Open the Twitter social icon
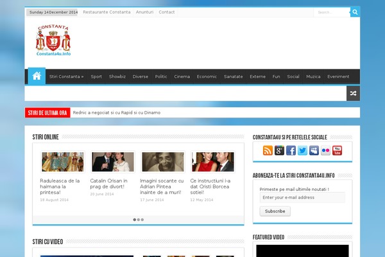385x257 pixels. coord(302,150)
